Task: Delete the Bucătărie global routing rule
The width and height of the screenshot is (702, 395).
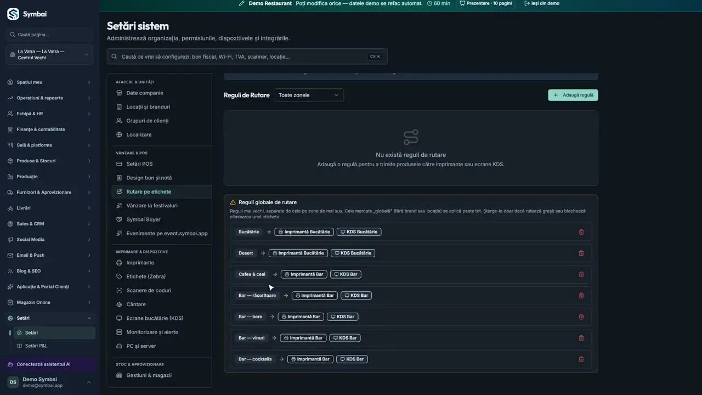Action: [581, 232]
